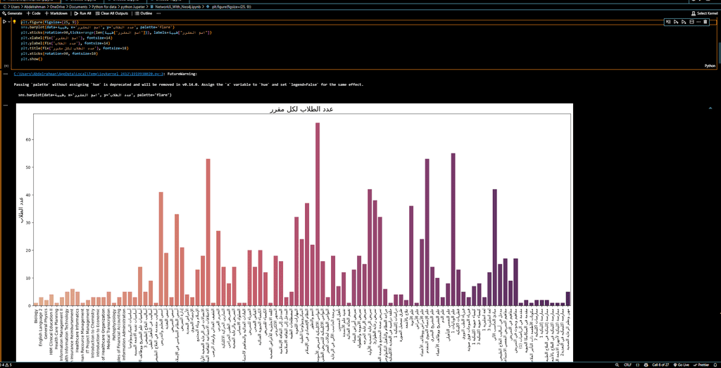Run the current cell with play icon

(x=4, y=22)
